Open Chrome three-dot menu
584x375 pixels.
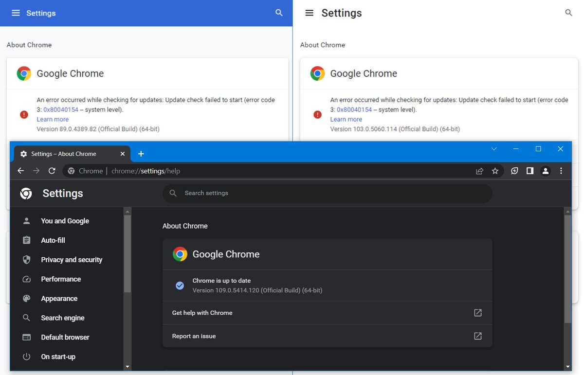[x=561, y=171]
